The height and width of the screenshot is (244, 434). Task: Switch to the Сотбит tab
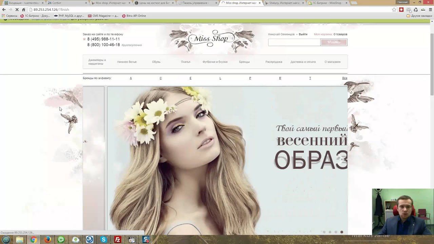point(66,3)
